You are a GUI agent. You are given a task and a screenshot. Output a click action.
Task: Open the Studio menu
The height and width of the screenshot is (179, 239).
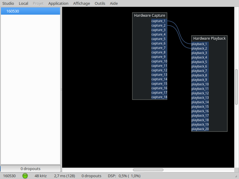click(x=8, y=3)
